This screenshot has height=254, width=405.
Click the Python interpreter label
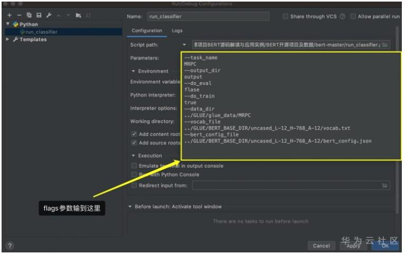tap(153, 95)
